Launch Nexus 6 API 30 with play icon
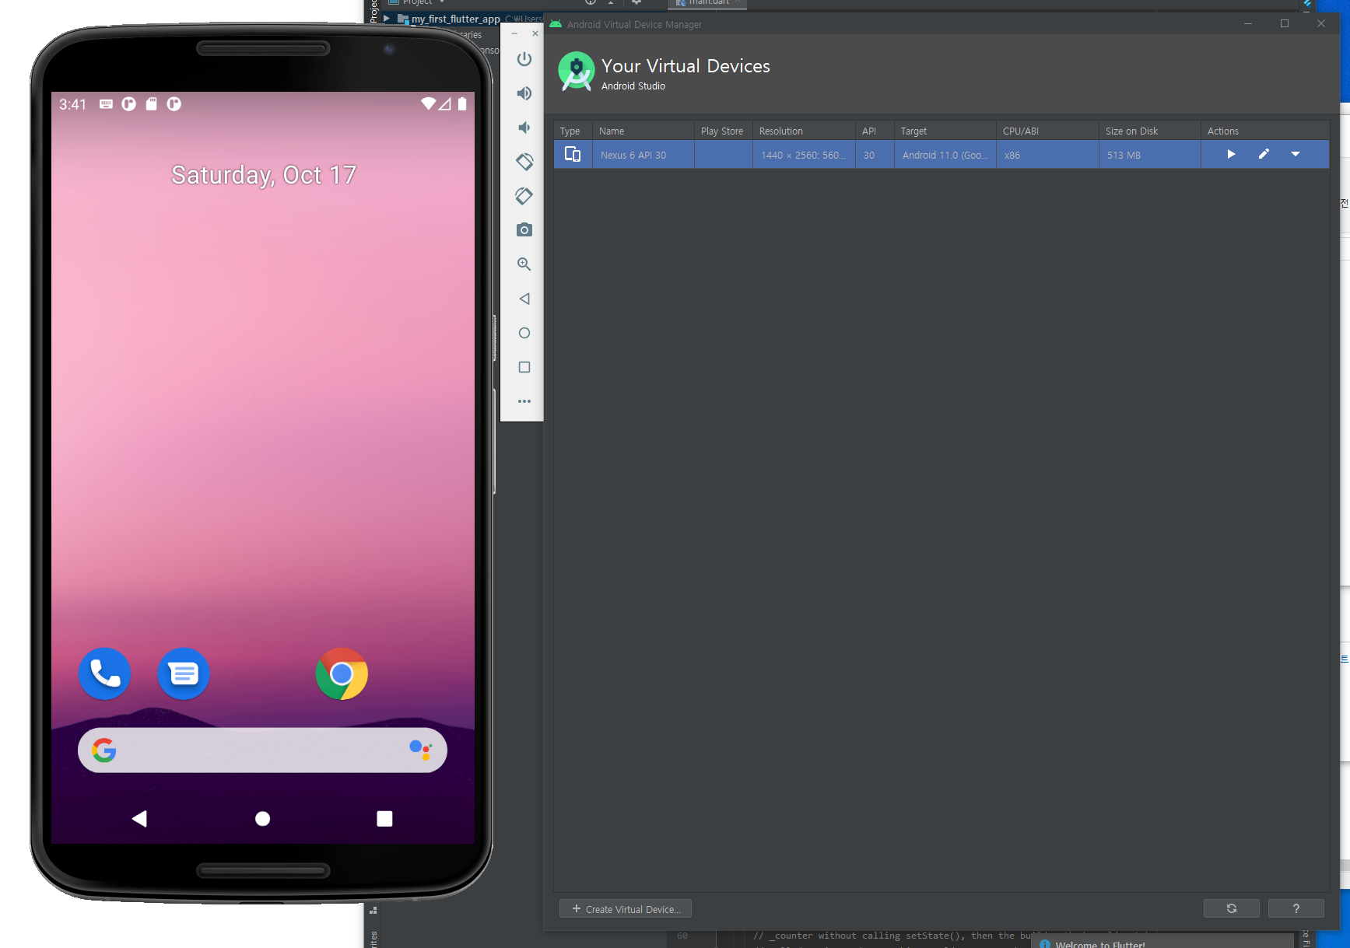This screenshot has height=948, width=1350. pos(1231,155)
